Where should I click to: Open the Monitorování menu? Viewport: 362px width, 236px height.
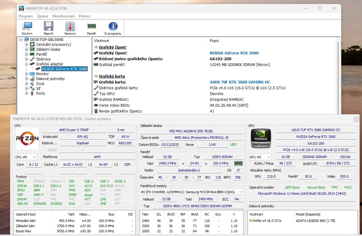pyautogui.click(x=64, y=16)
